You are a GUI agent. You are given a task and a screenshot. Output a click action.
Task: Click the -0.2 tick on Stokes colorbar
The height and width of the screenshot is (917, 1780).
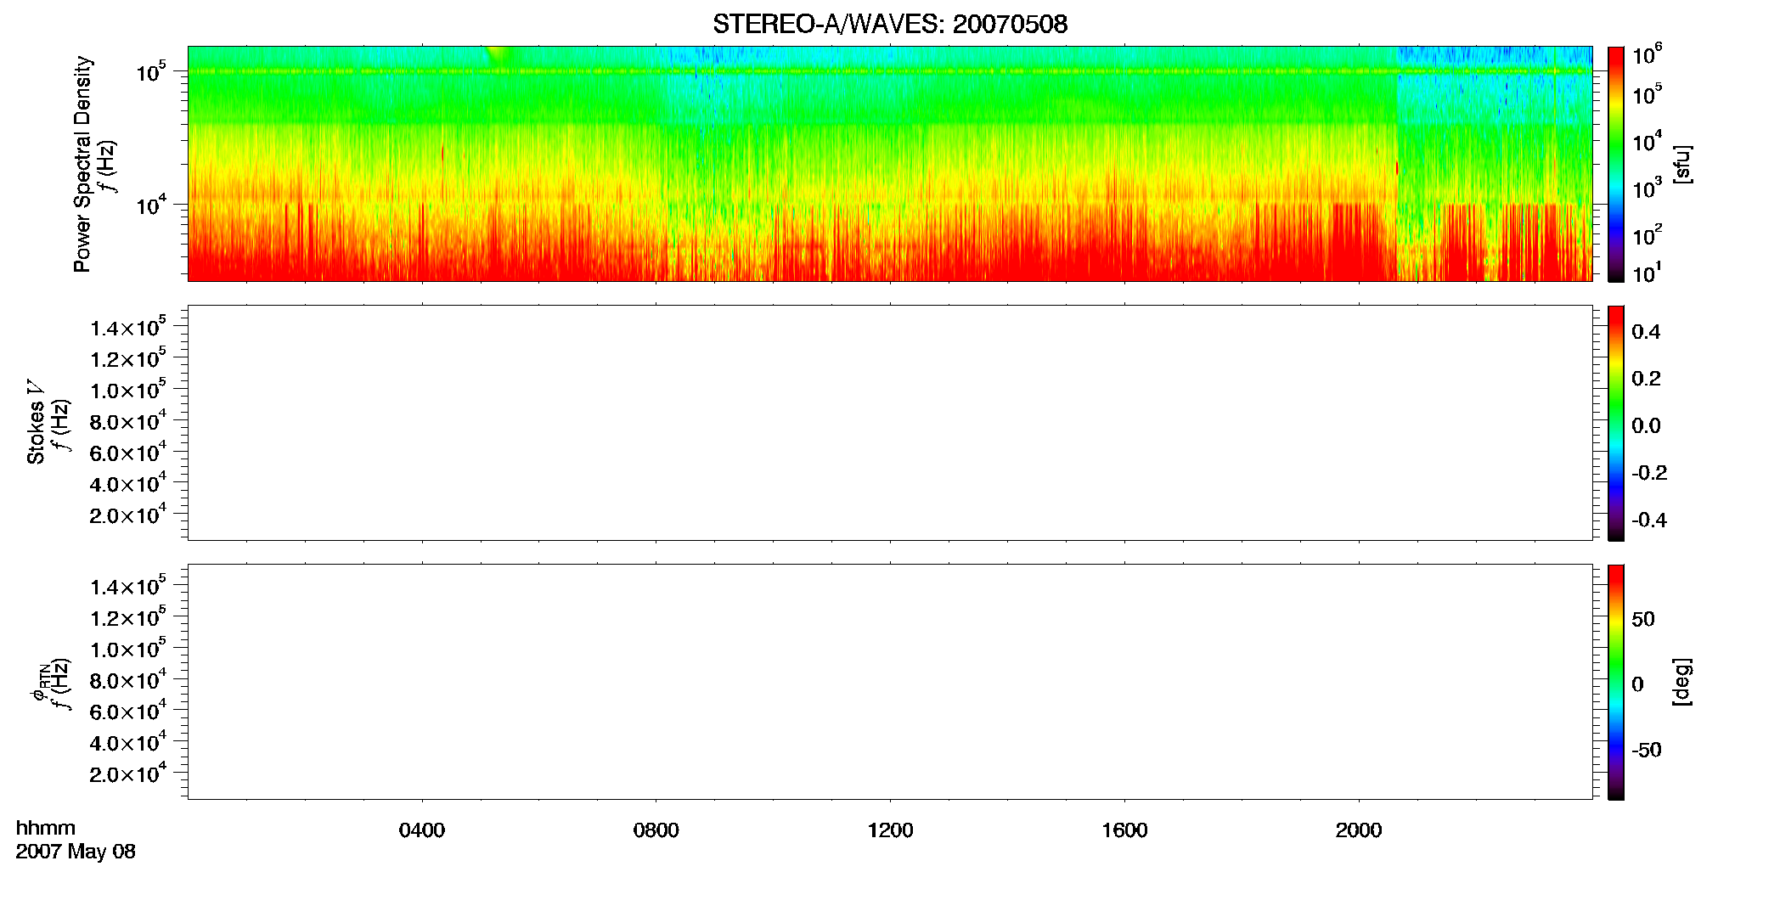(1649, 473)
